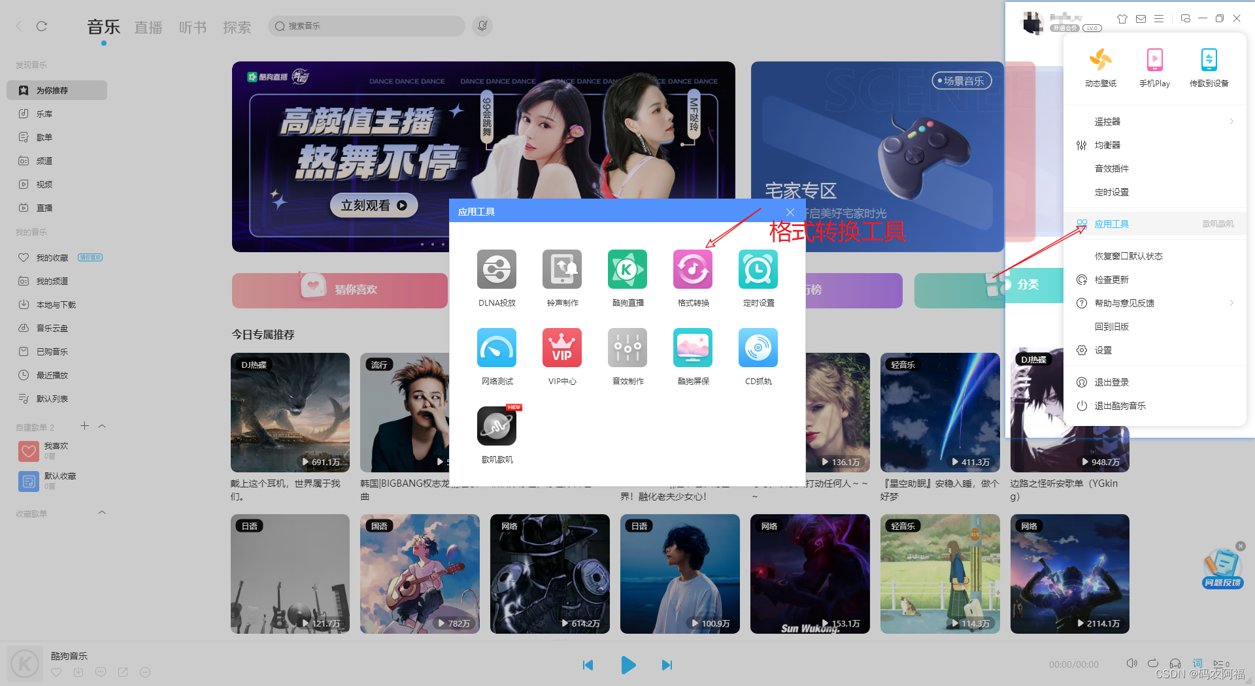The image size is (1255, 686).
Task: Collapse the 收藏歌单 section
Action: 102,512
